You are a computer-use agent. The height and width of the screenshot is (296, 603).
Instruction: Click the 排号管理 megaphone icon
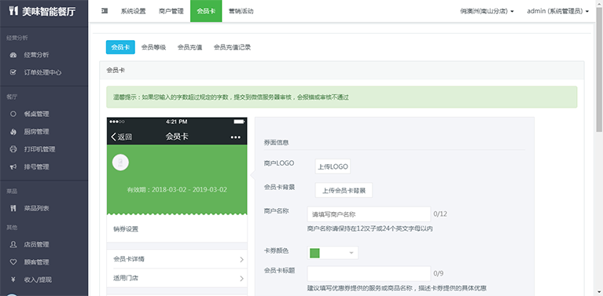click(x=13, y=167)
